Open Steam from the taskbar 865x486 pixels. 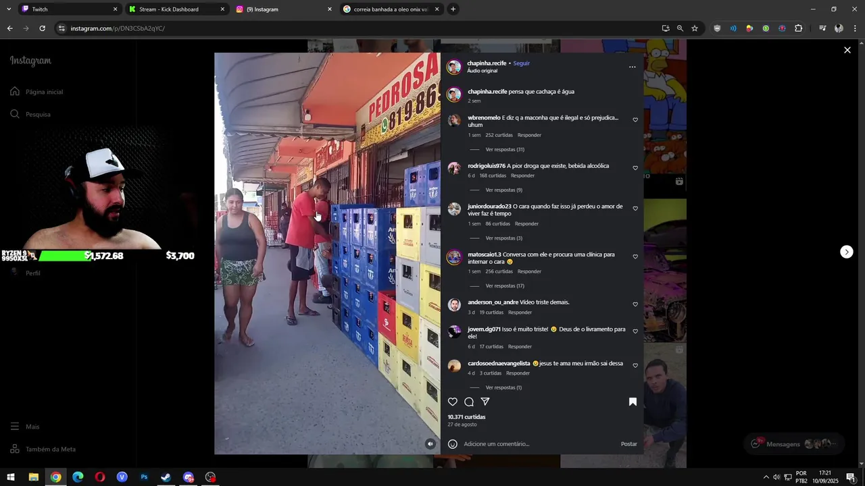click(166, 477)
